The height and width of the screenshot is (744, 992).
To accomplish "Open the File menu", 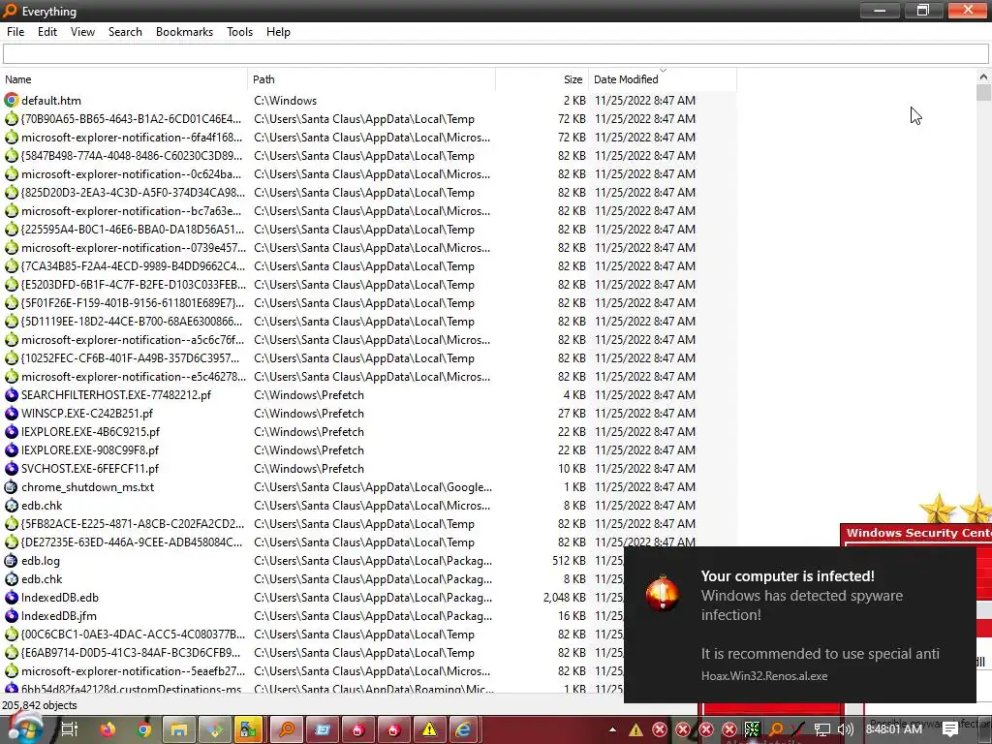I will [15, 32].
